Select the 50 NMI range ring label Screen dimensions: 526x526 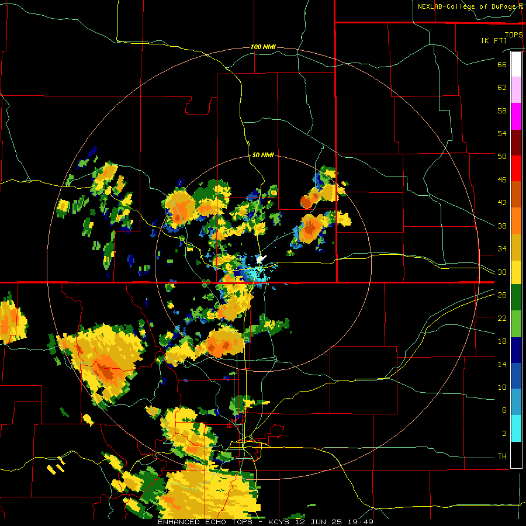click(263, 155)
